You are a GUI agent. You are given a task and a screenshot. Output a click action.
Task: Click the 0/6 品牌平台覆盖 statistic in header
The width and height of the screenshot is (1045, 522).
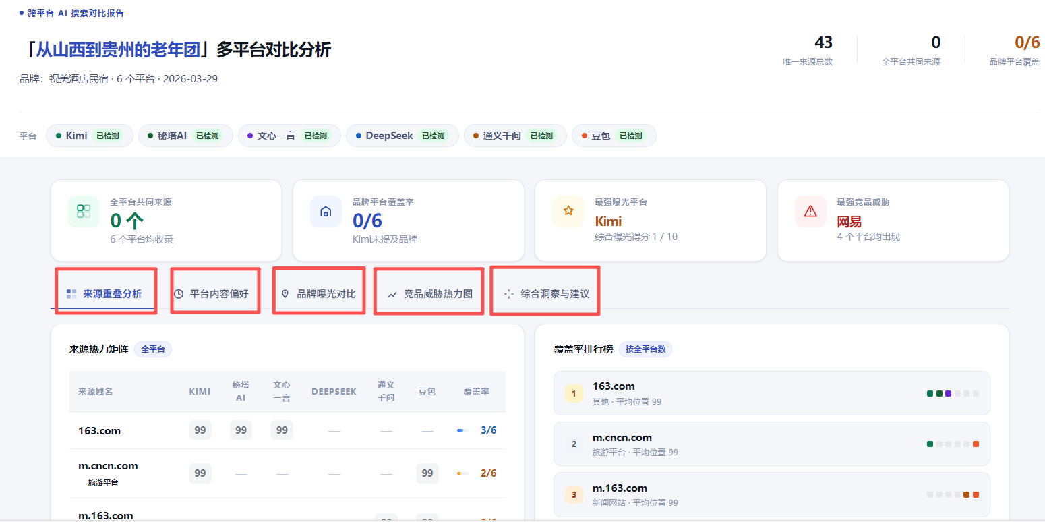[x=1014, y=51]
